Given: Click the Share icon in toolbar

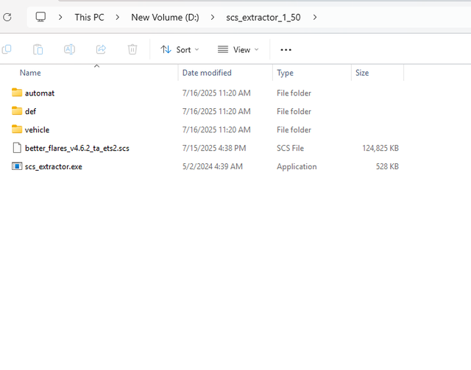Looking at the screenshot, I should click(x=102, y=49).
